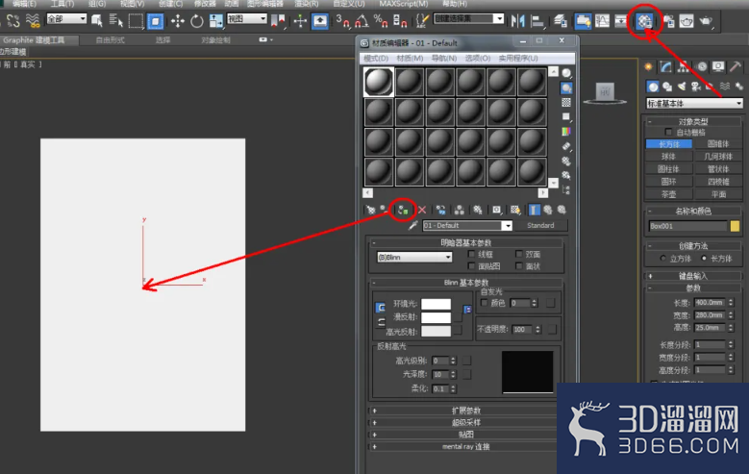This screenshot has width=749, height=474.
Task: Open the 全部 selection filter dropdown
Action: click(x=66, y=18)
